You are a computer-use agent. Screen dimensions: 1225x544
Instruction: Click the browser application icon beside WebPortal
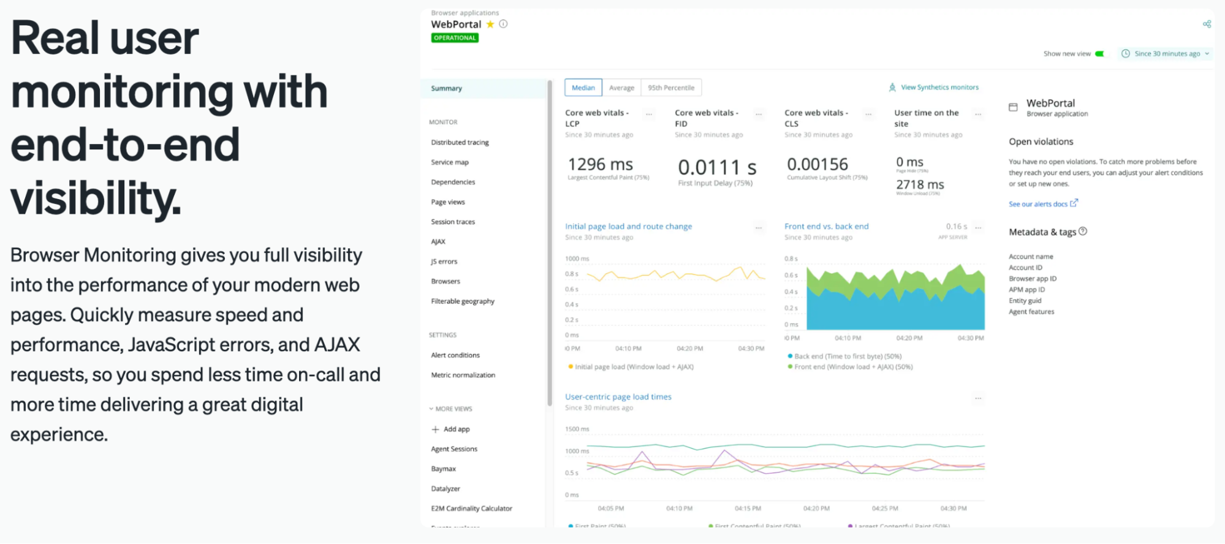point(1013,107)
